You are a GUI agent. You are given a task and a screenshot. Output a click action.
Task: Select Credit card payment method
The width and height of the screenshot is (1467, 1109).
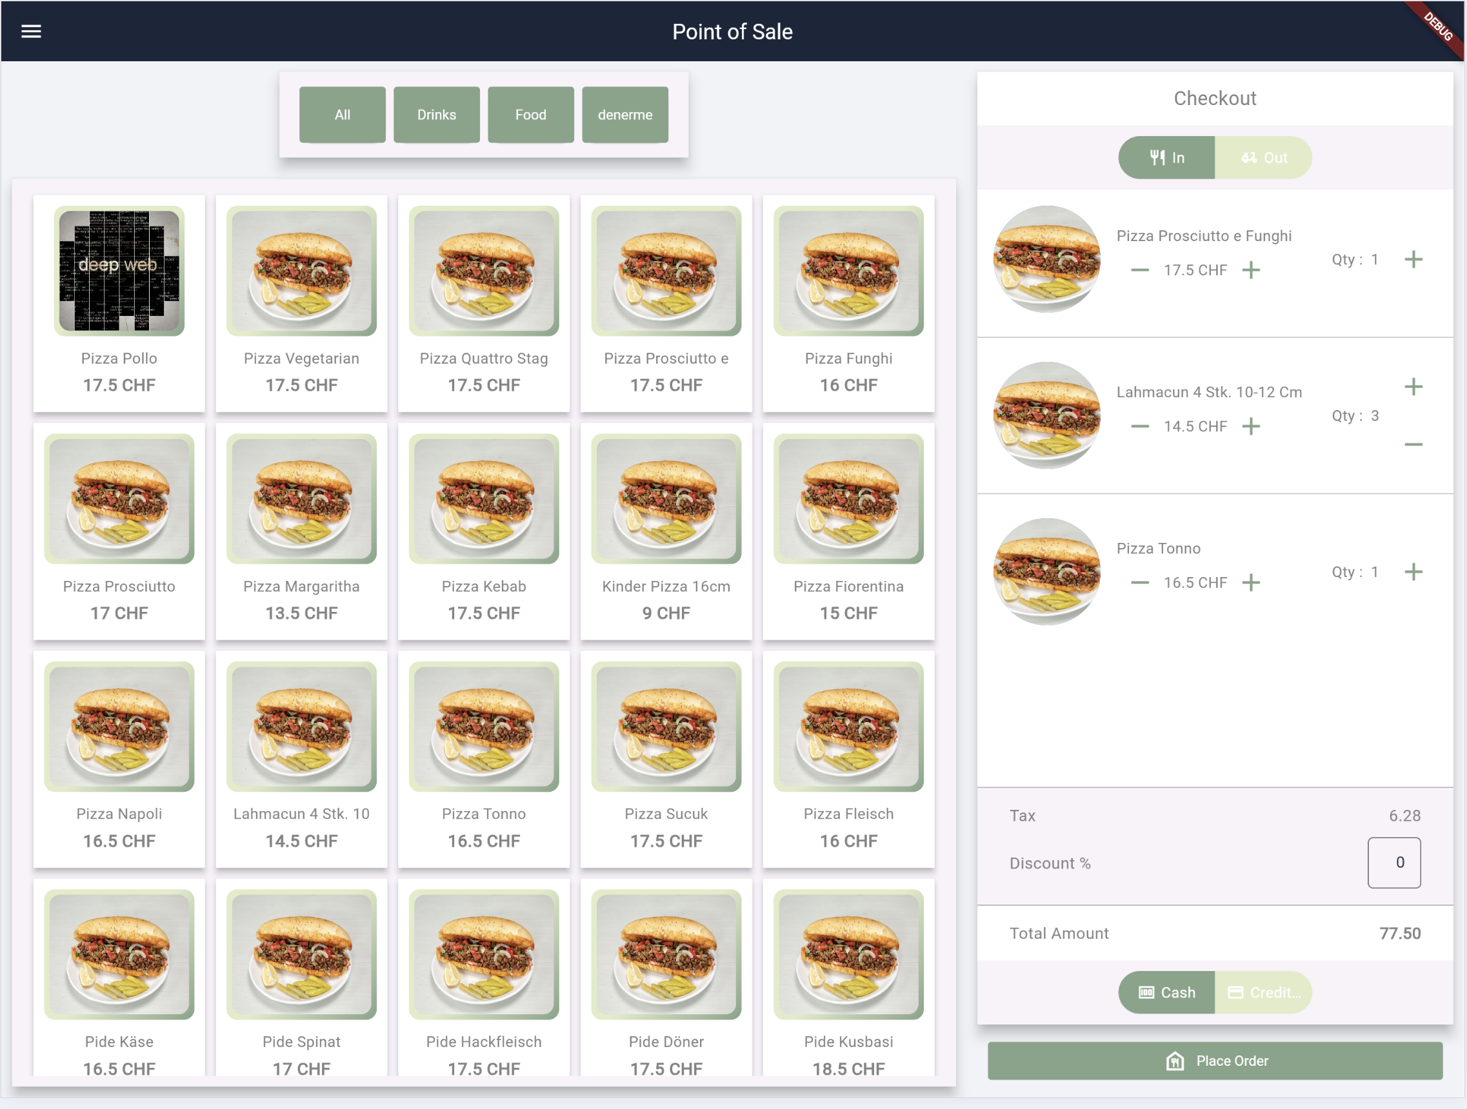coord(1263,992)
